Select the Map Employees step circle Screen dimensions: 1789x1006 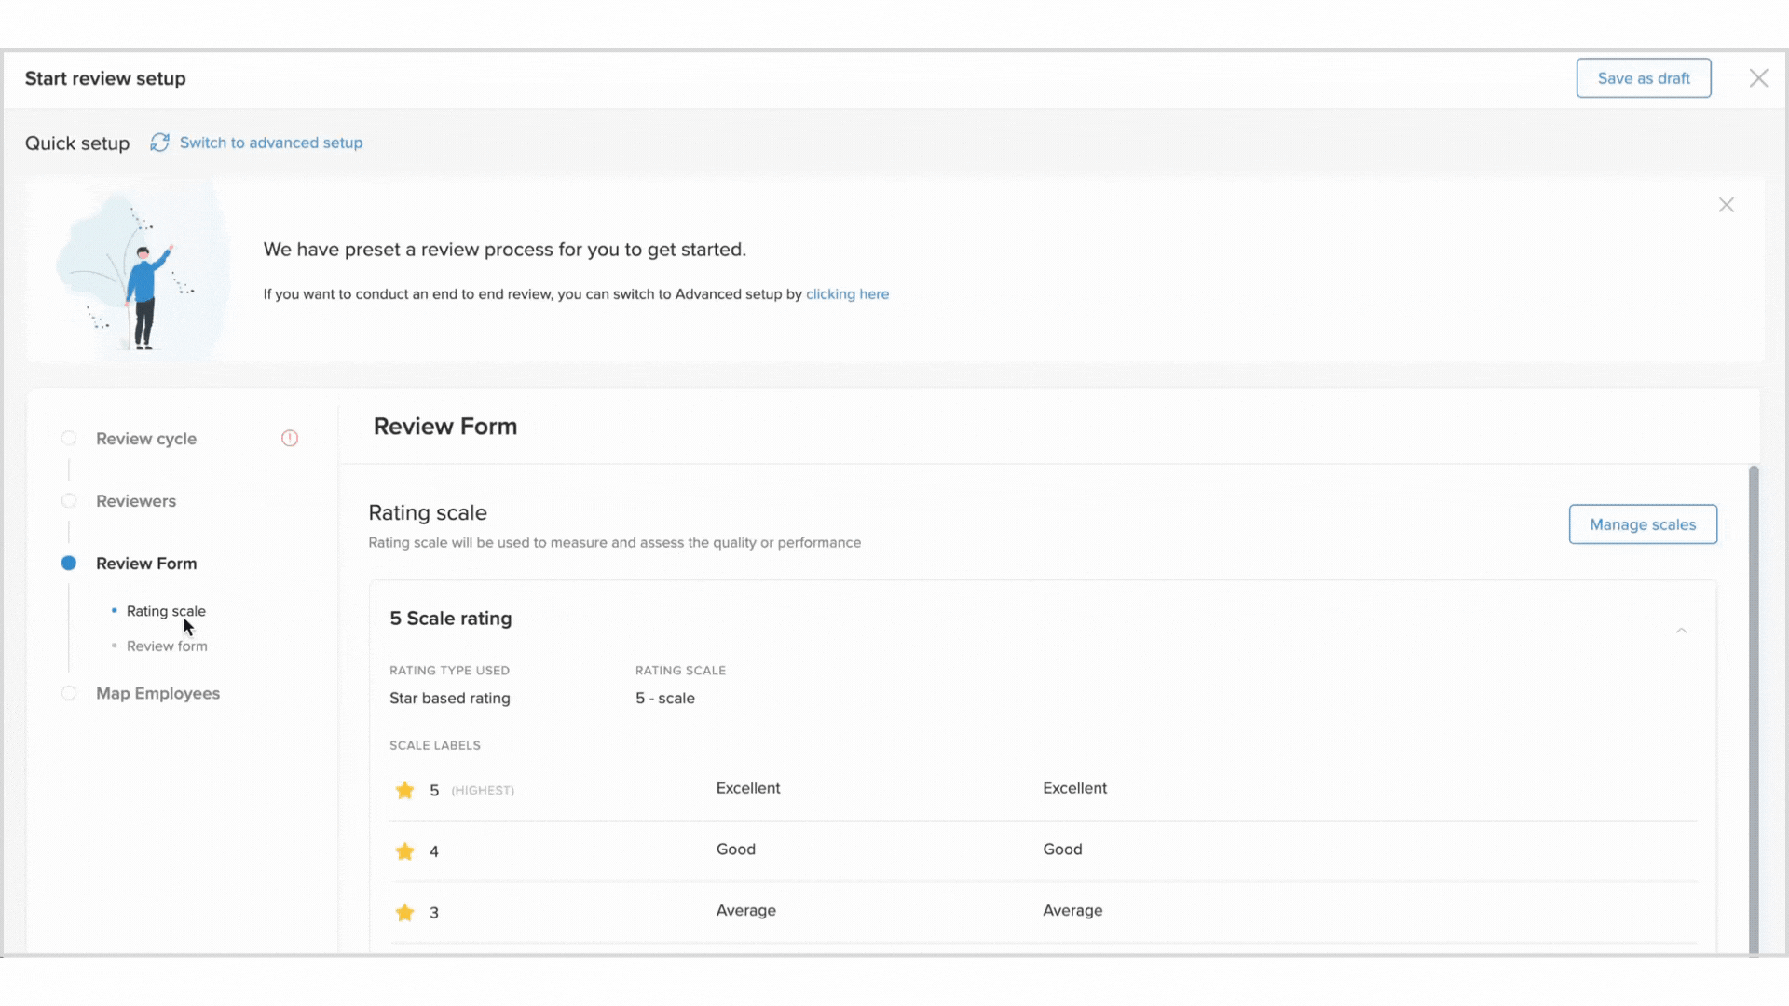pos(69,693)
